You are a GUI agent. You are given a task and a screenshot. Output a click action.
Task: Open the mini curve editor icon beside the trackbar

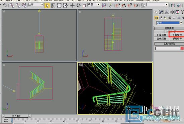pyautogui.click(x=6, y=120)
